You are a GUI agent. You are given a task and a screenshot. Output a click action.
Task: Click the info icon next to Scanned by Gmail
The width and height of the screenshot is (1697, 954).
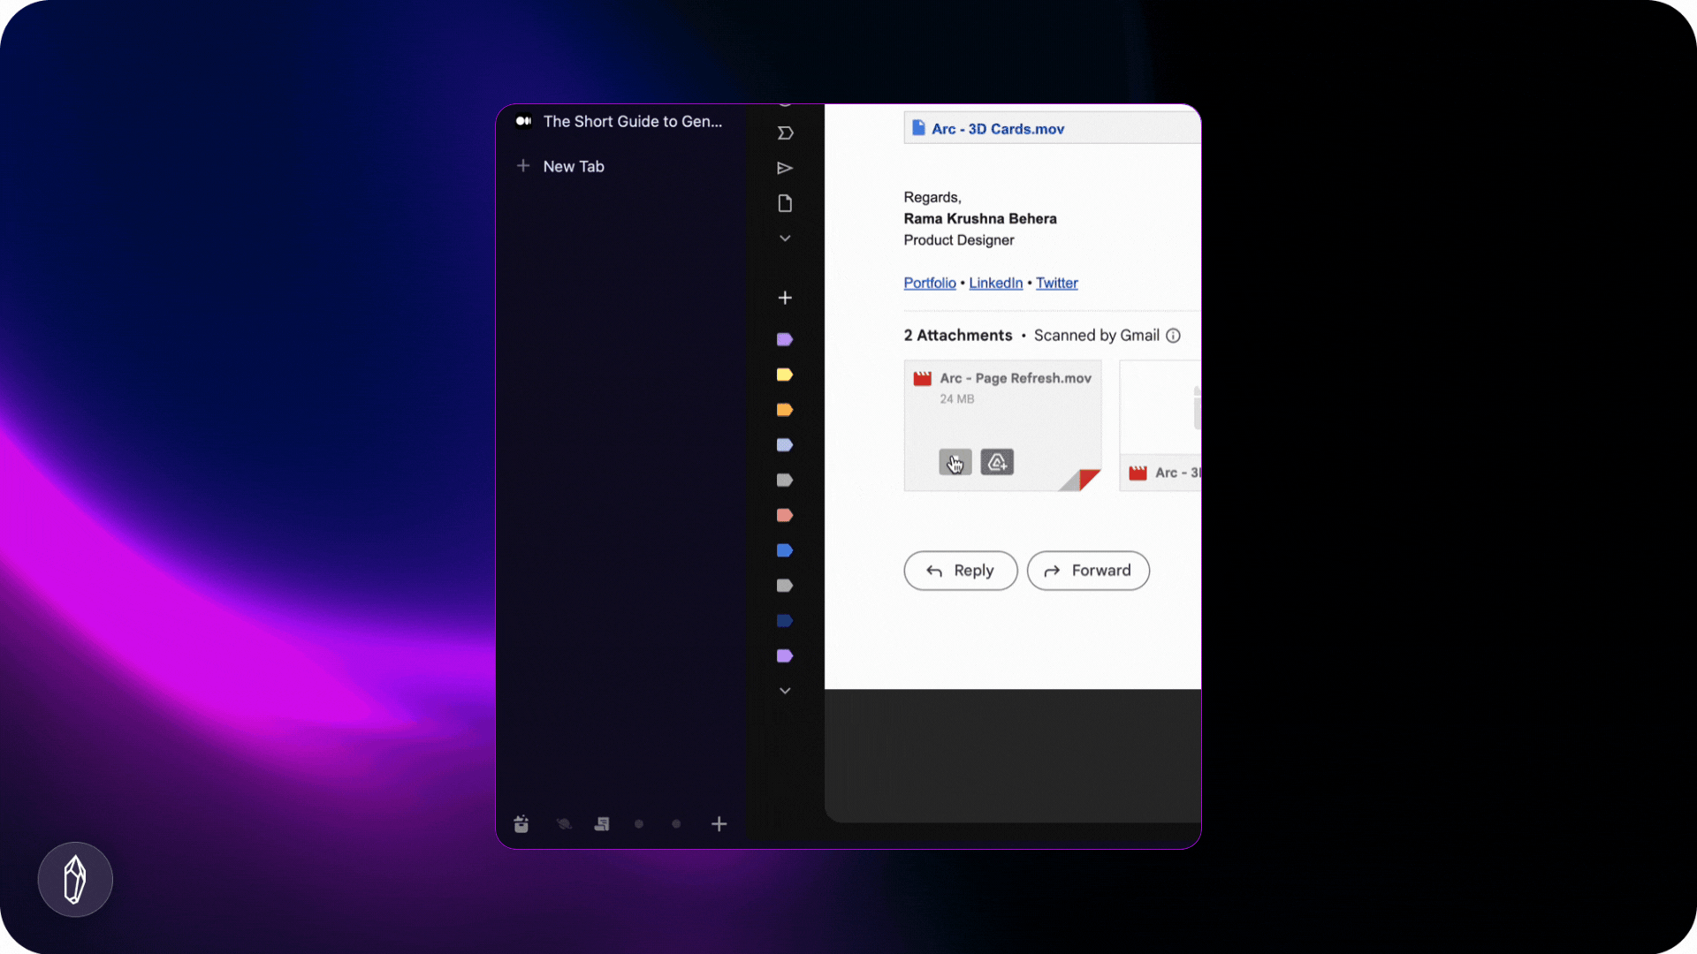click(x=1173, y=336)
